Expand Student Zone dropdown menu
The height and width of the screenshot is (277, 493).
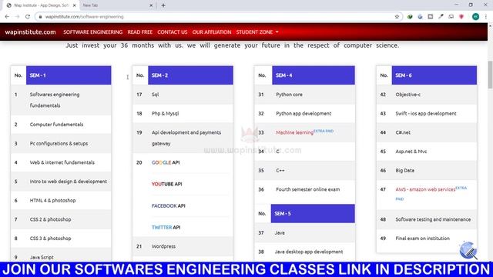[257, 32]
